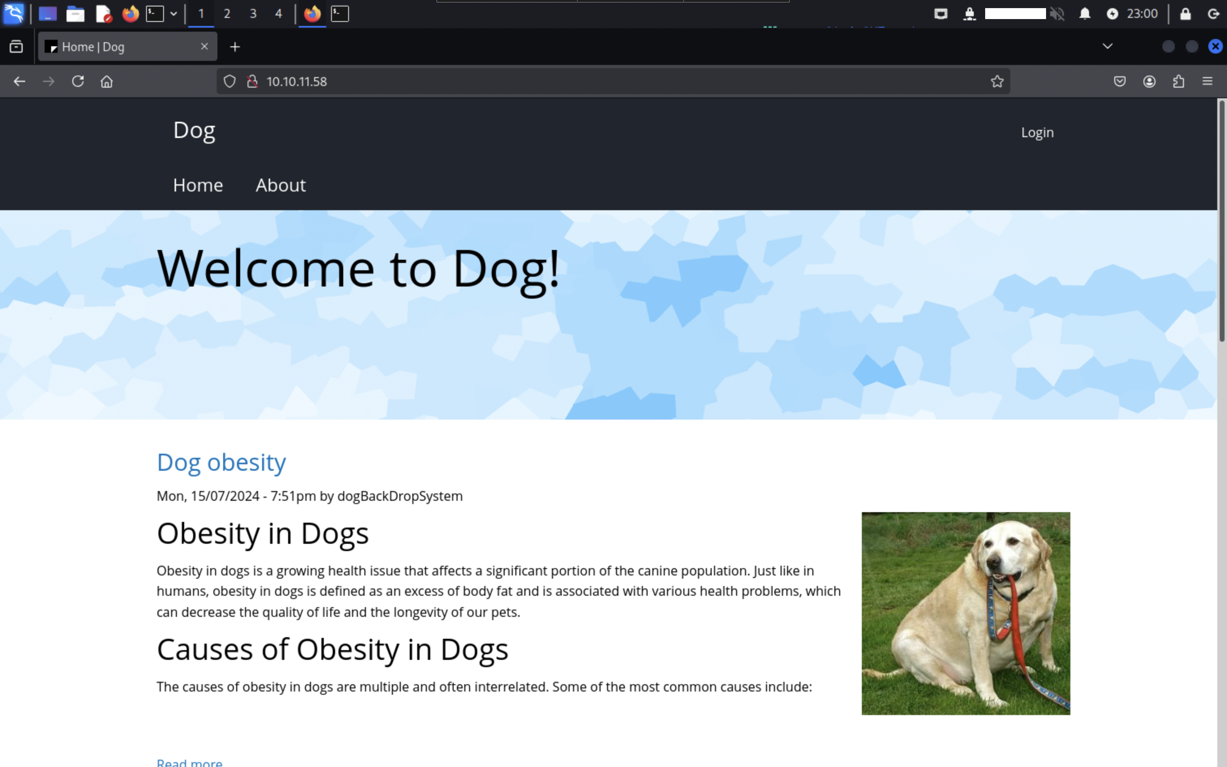Switch to workspace 2
Screen dimensions: 1227x767
[227, 14]
